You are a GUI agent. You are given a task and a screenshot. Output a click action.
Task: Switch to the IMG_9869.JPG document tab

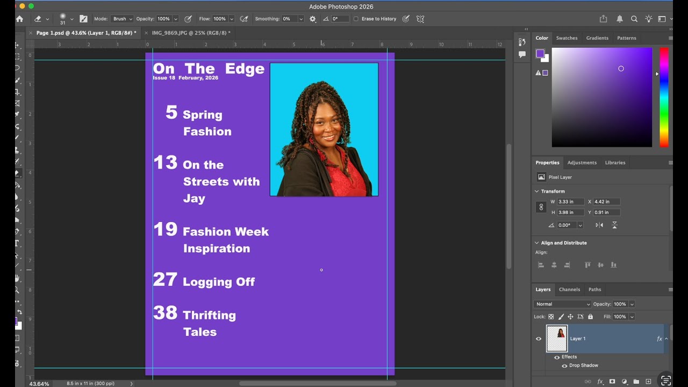[x=191, y=33]
